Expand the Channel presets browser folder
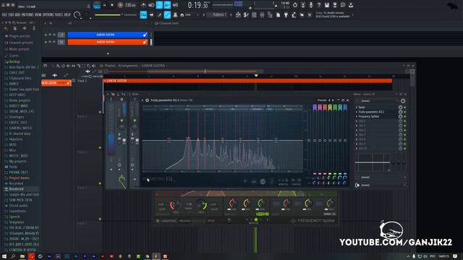 [21, 43]
